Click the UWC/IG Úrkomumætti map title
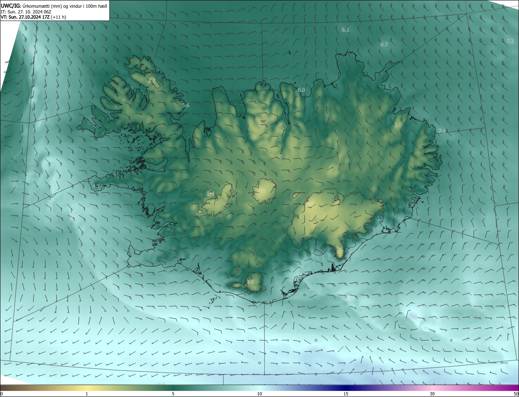 tap(54, 6)
